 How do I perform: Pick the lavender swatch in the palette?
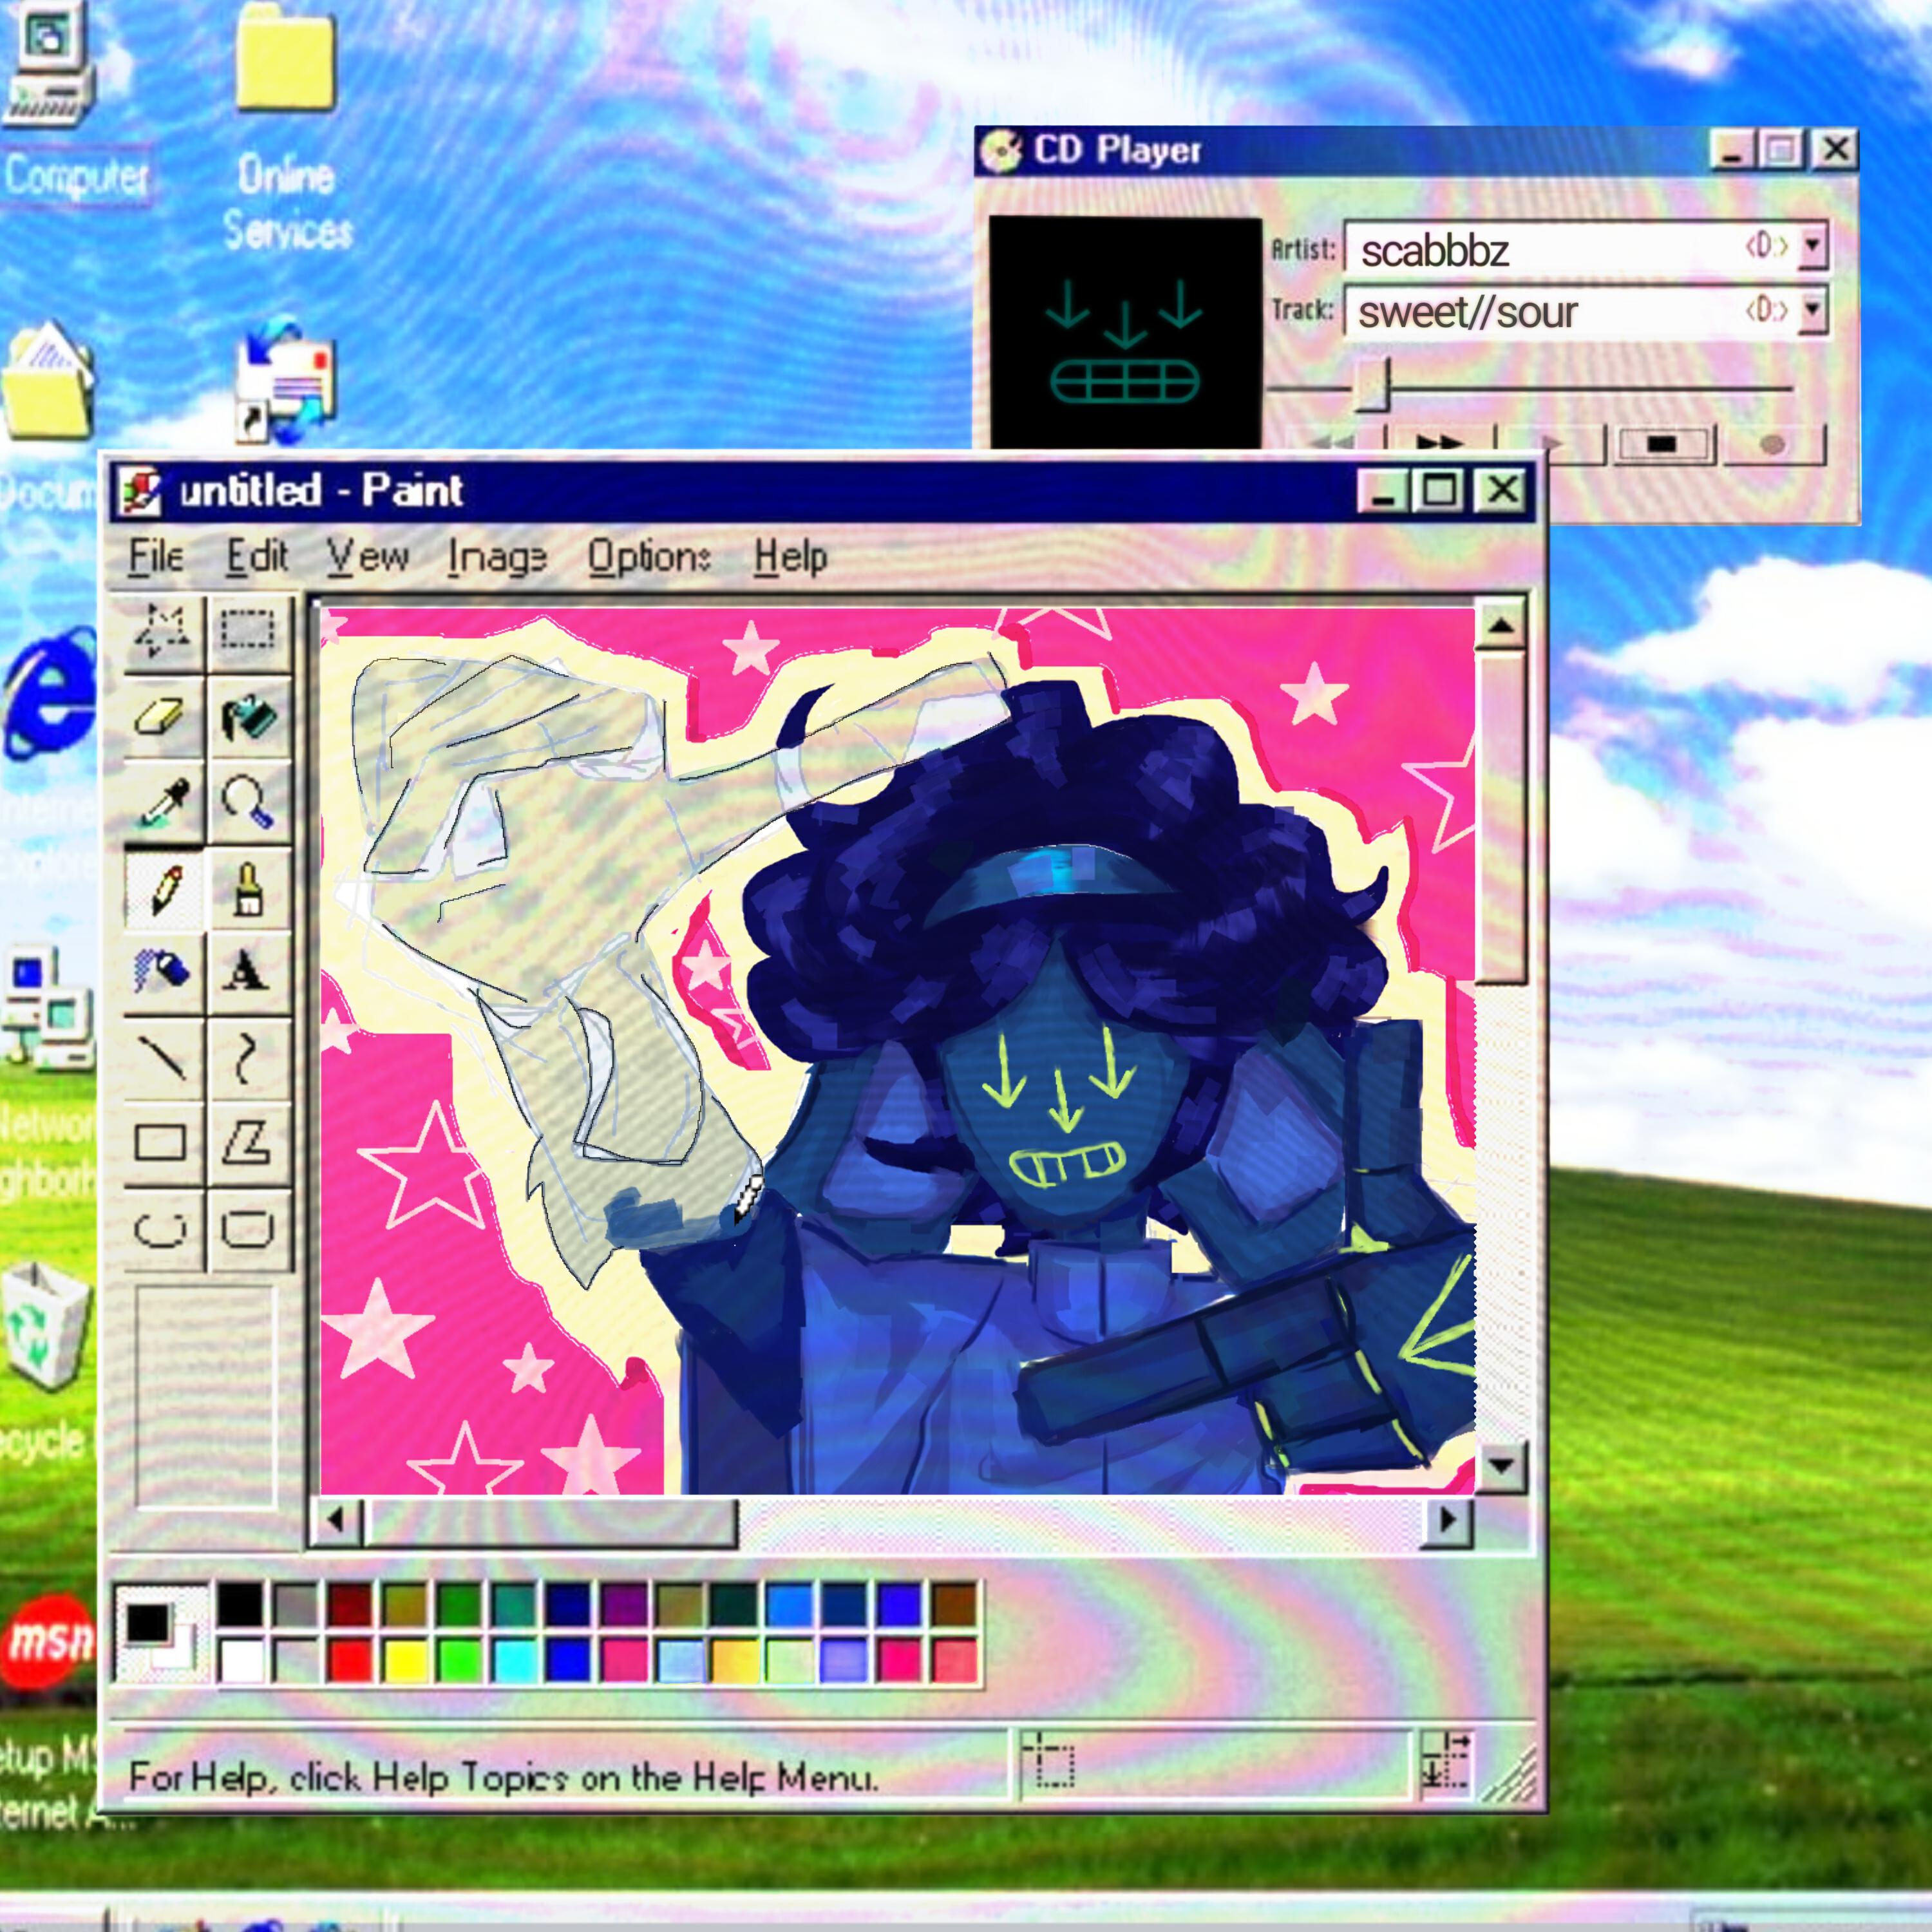(844, 1661)
